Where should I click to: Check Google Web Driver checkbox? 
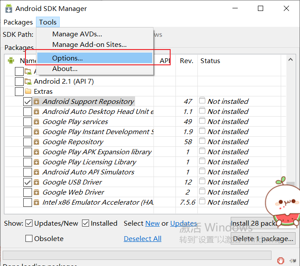pos(28,192)
